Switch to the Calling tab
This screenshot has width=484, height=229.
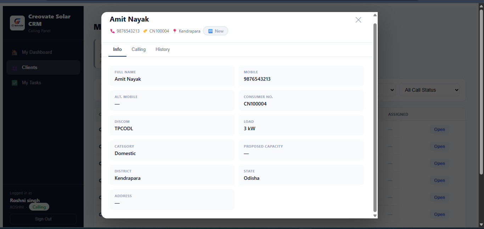point(139,50)
